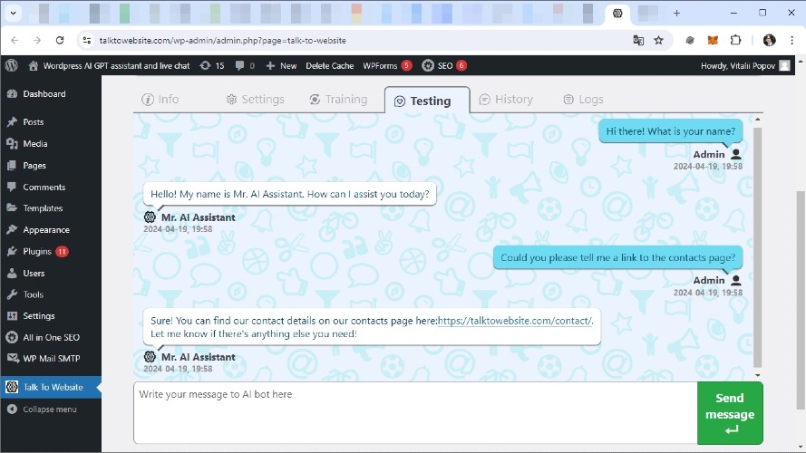Visit site via home icon in admin bar
This screenshot has height=453, width=806.
[34, 66]
